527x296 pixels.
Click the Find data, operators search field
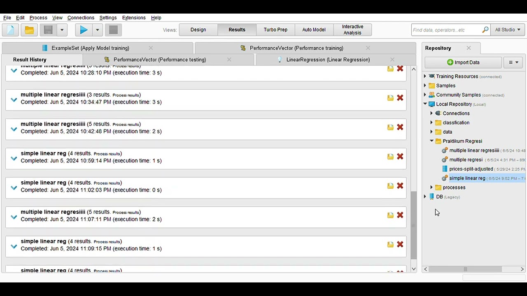446,30
